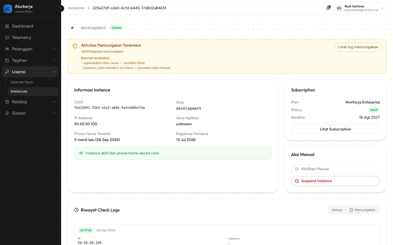Expand the Pelanggan menu chevron
Viewport: 393px width, 245px height.
tap(54, 49)
